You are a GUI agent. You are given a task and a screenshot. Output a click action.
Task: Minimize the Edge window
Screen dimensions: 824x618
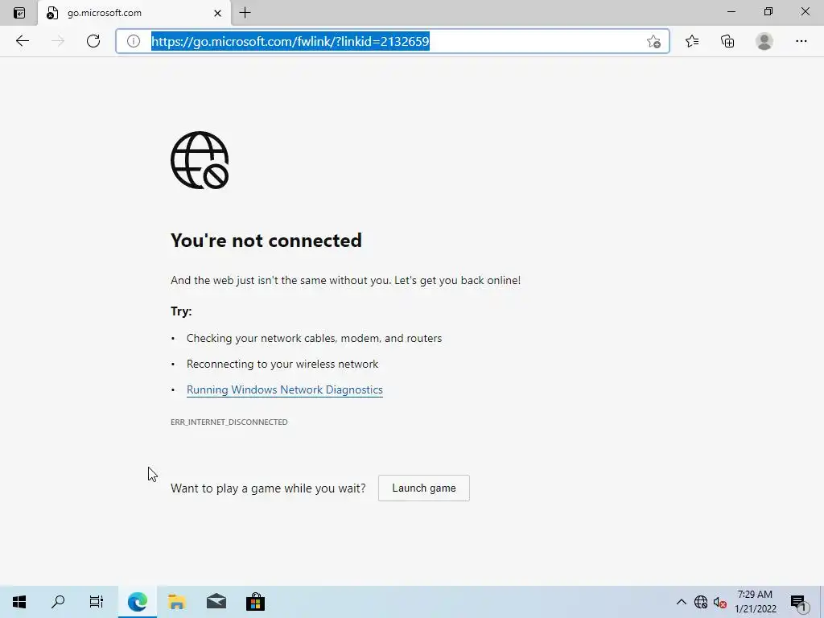tap(731, 11)
